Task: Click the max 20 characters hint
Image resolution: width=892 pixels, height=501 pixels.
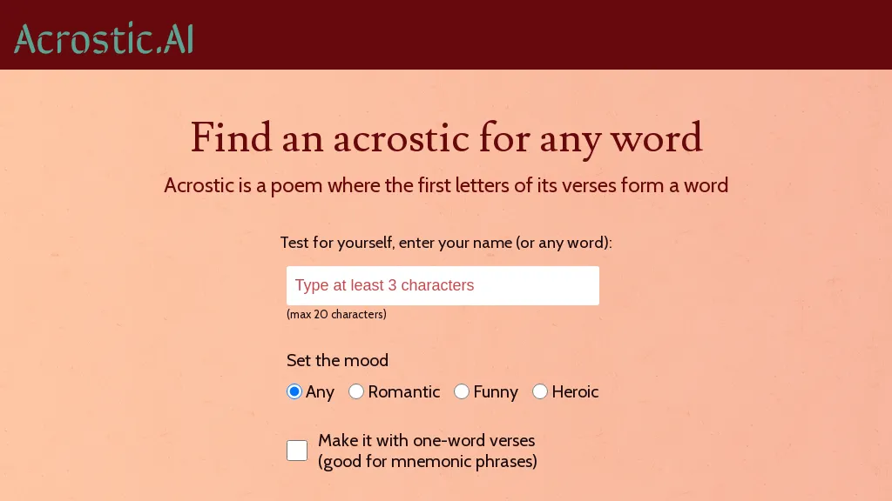Action: coord(336,314)
